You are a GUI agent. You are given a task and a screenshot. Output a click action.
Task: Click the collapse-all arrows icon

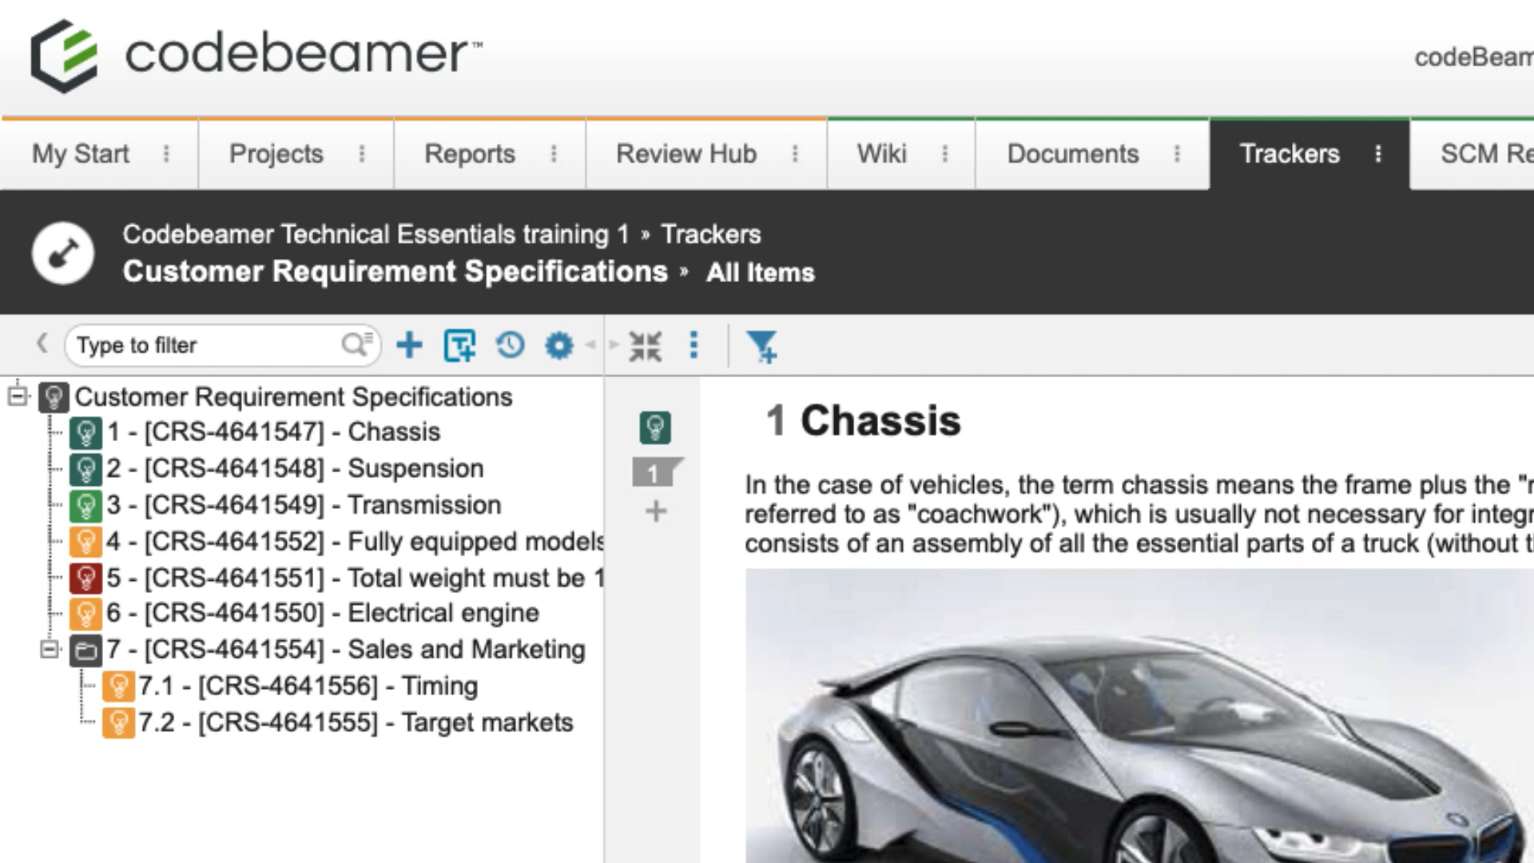[645, 346]
